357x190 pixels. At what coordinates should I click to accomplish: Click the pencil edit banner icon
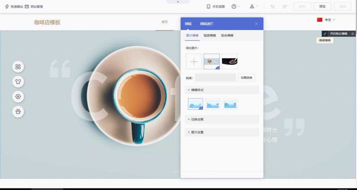(325, 34)
